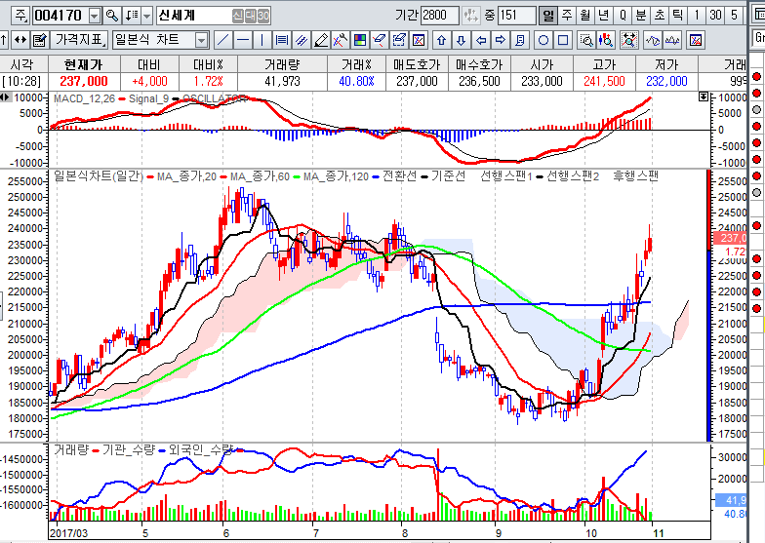Click the up arrow drawing icon
This screenshot has width=765, height=543.
click(x=441, y=40)
